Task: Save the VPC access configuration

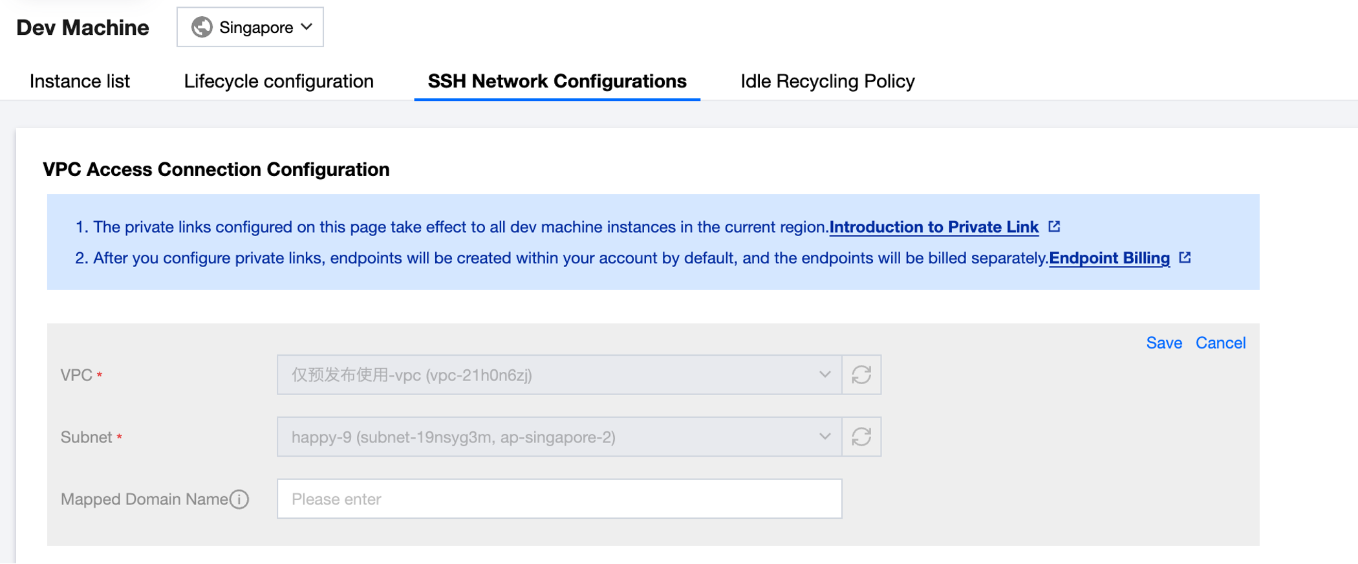Action: (1164, 343)
